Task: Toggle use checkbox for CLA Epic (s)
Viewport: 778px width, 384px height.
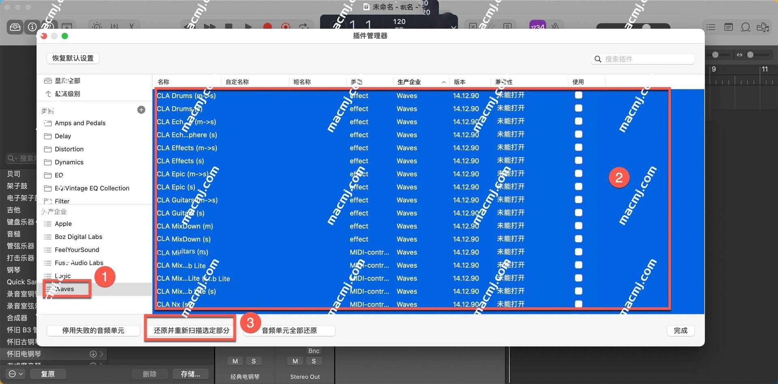Action: click(x=579, y=186)
